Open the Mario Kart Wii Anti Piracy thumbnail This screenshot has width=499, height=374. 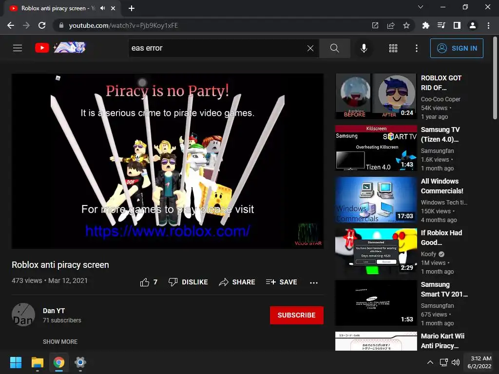click(x=376, y=341)
